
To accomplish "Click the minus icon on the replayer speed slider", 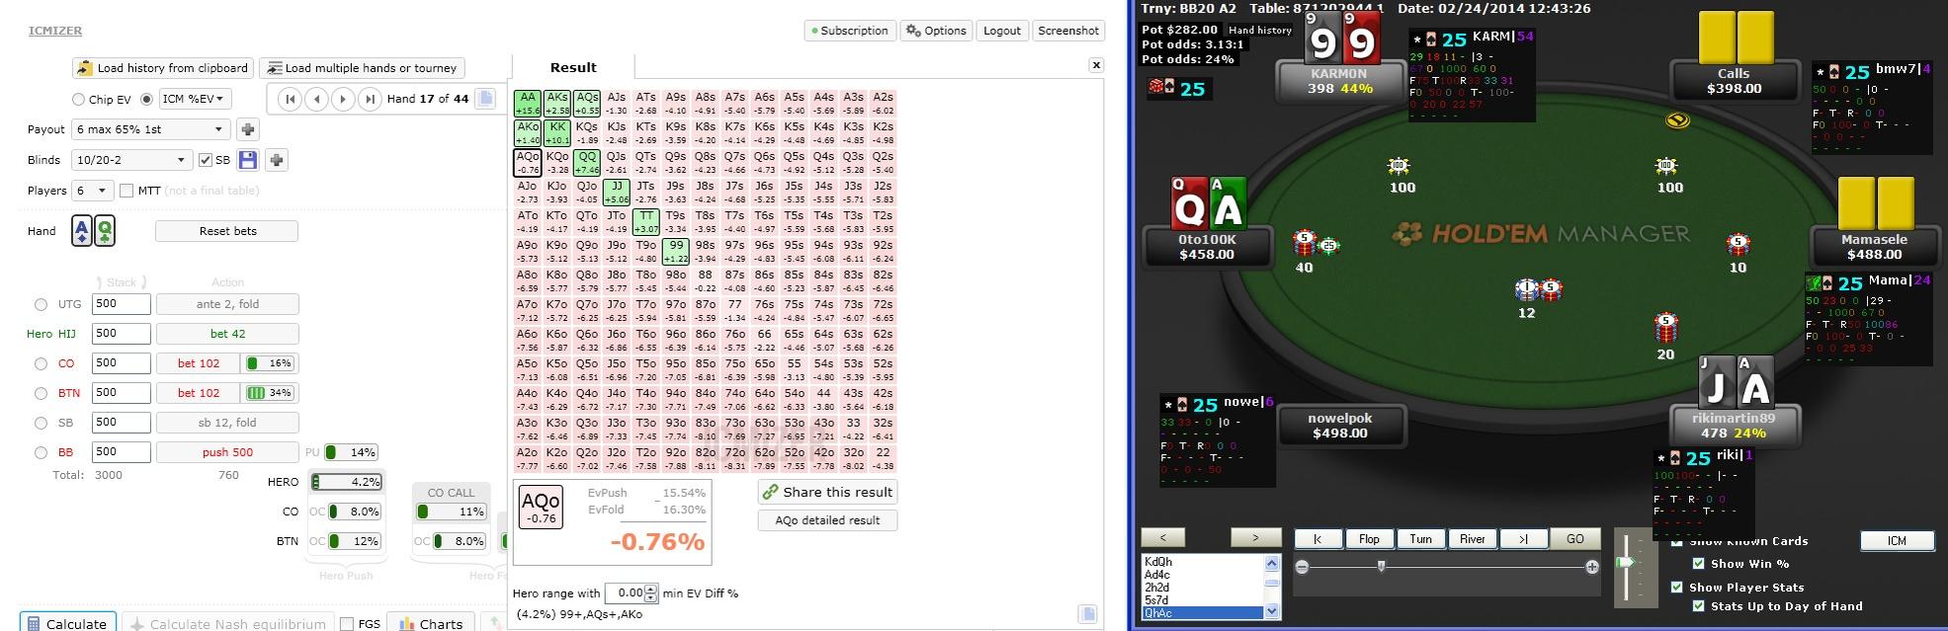I will (x=1302, y=567).
